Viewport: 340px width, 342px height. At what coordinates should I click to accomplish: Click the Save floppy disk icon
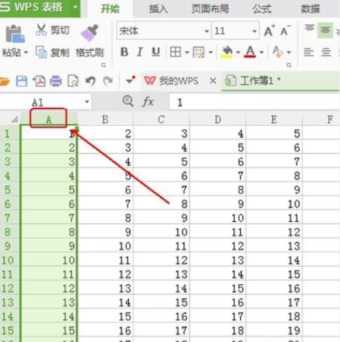click(x=22, y=81)
